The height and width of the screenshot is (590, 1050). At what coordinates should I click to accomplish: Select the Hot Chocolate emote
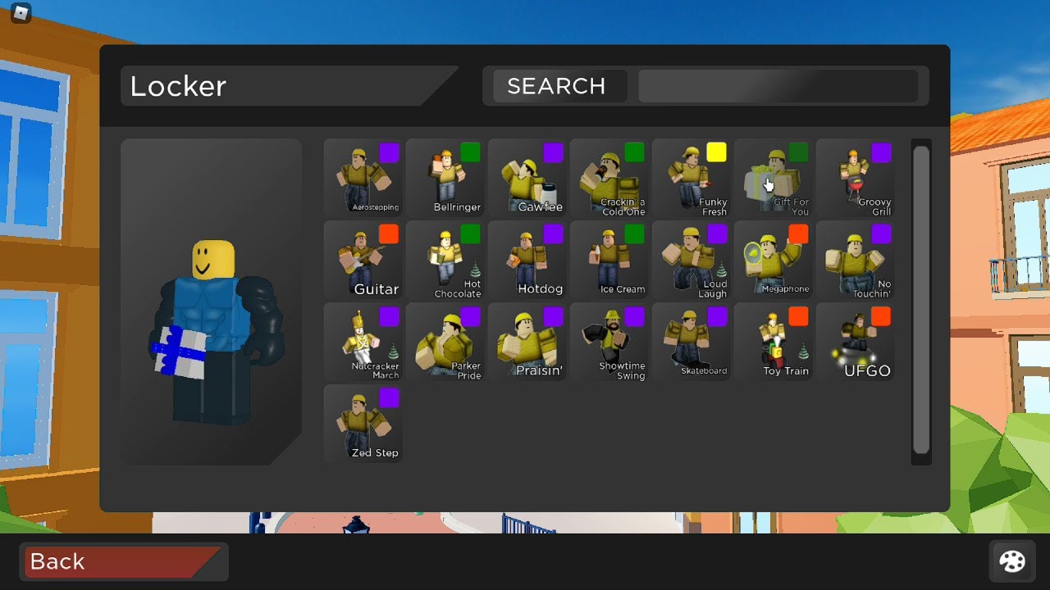coord(445,260)
